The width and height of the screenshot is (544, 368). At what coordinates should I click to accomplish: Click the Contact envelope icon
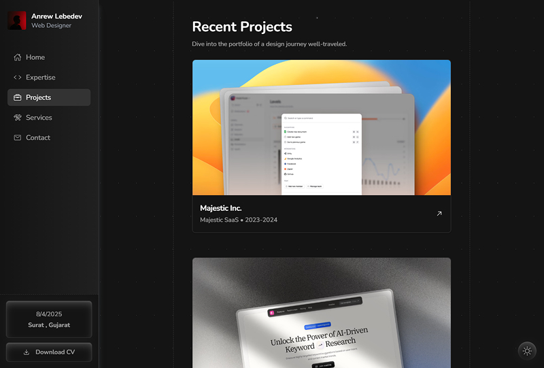point(18,138)
